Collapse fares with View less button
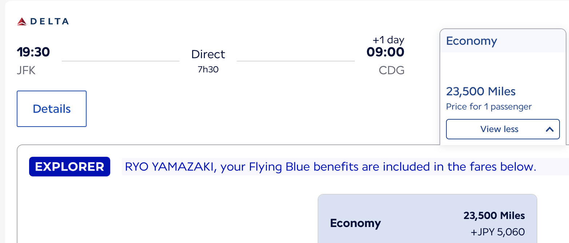The height and width of the screenshot is (243, 569). pyautogui.click(x=499, y=129)
